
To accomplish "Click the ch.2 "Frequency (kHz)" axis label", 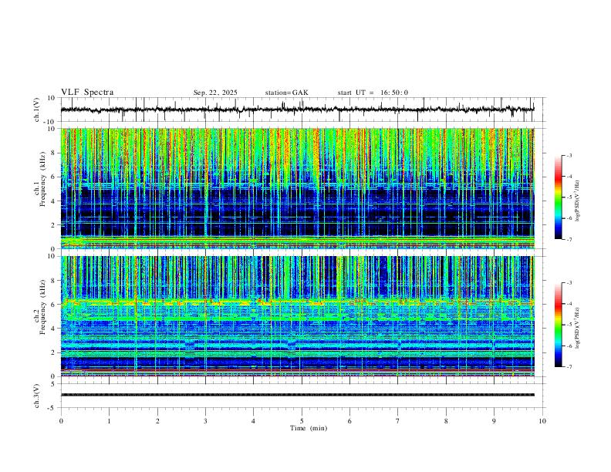I will pyautogui.click(x=42, y=307).
